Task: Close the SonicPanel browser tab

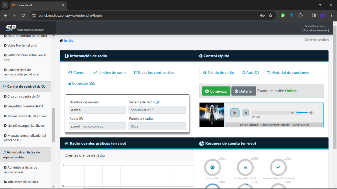Action: [x=63, y=5]
